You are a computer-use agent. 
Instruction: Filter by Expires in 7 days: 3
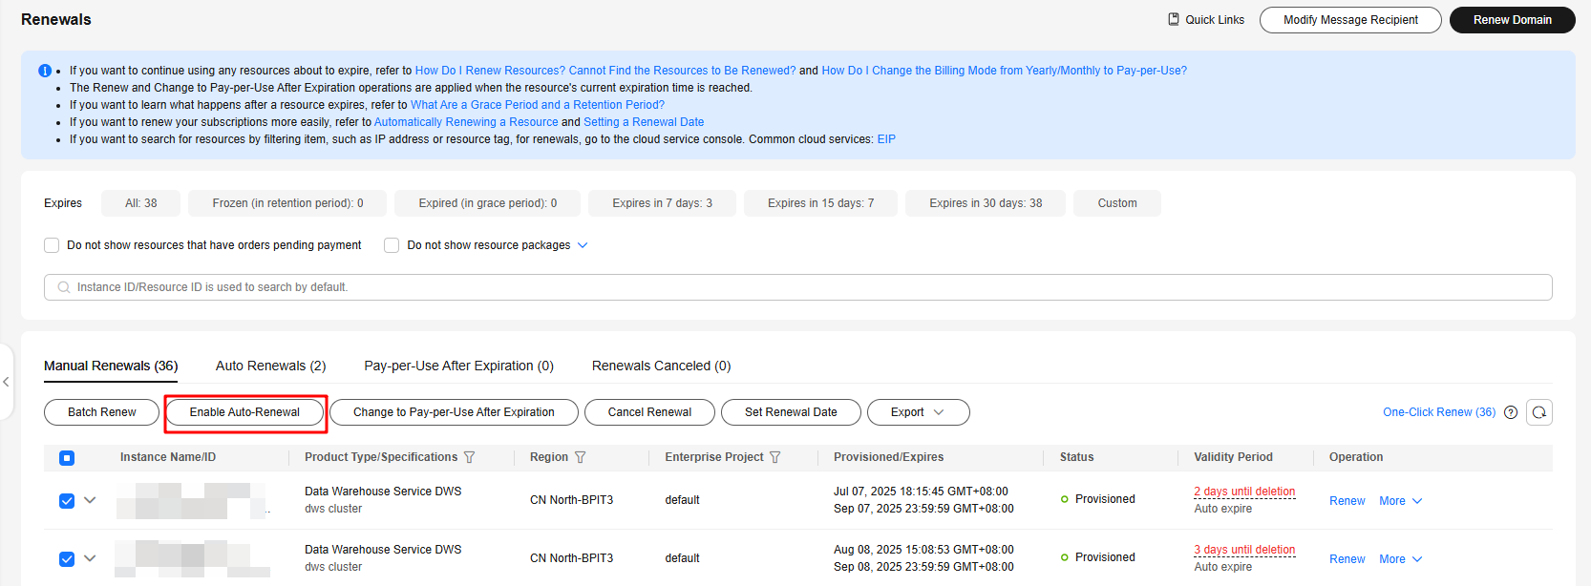click(663, 203)
